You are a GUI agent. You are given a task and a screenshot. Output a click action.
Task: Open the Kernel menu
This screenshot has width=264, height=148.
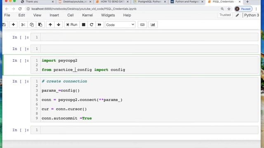[87, 15]
